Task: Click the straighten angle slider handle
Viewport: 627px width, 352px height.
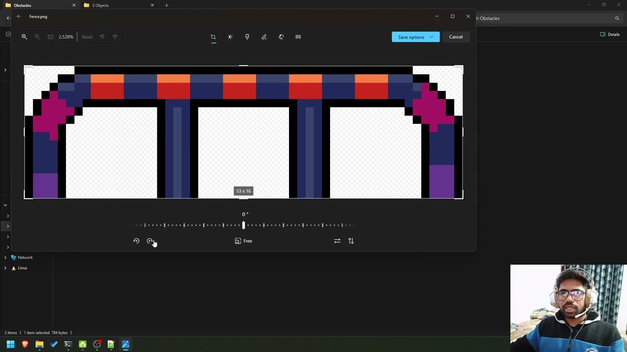Action: (x=243, y=225)
